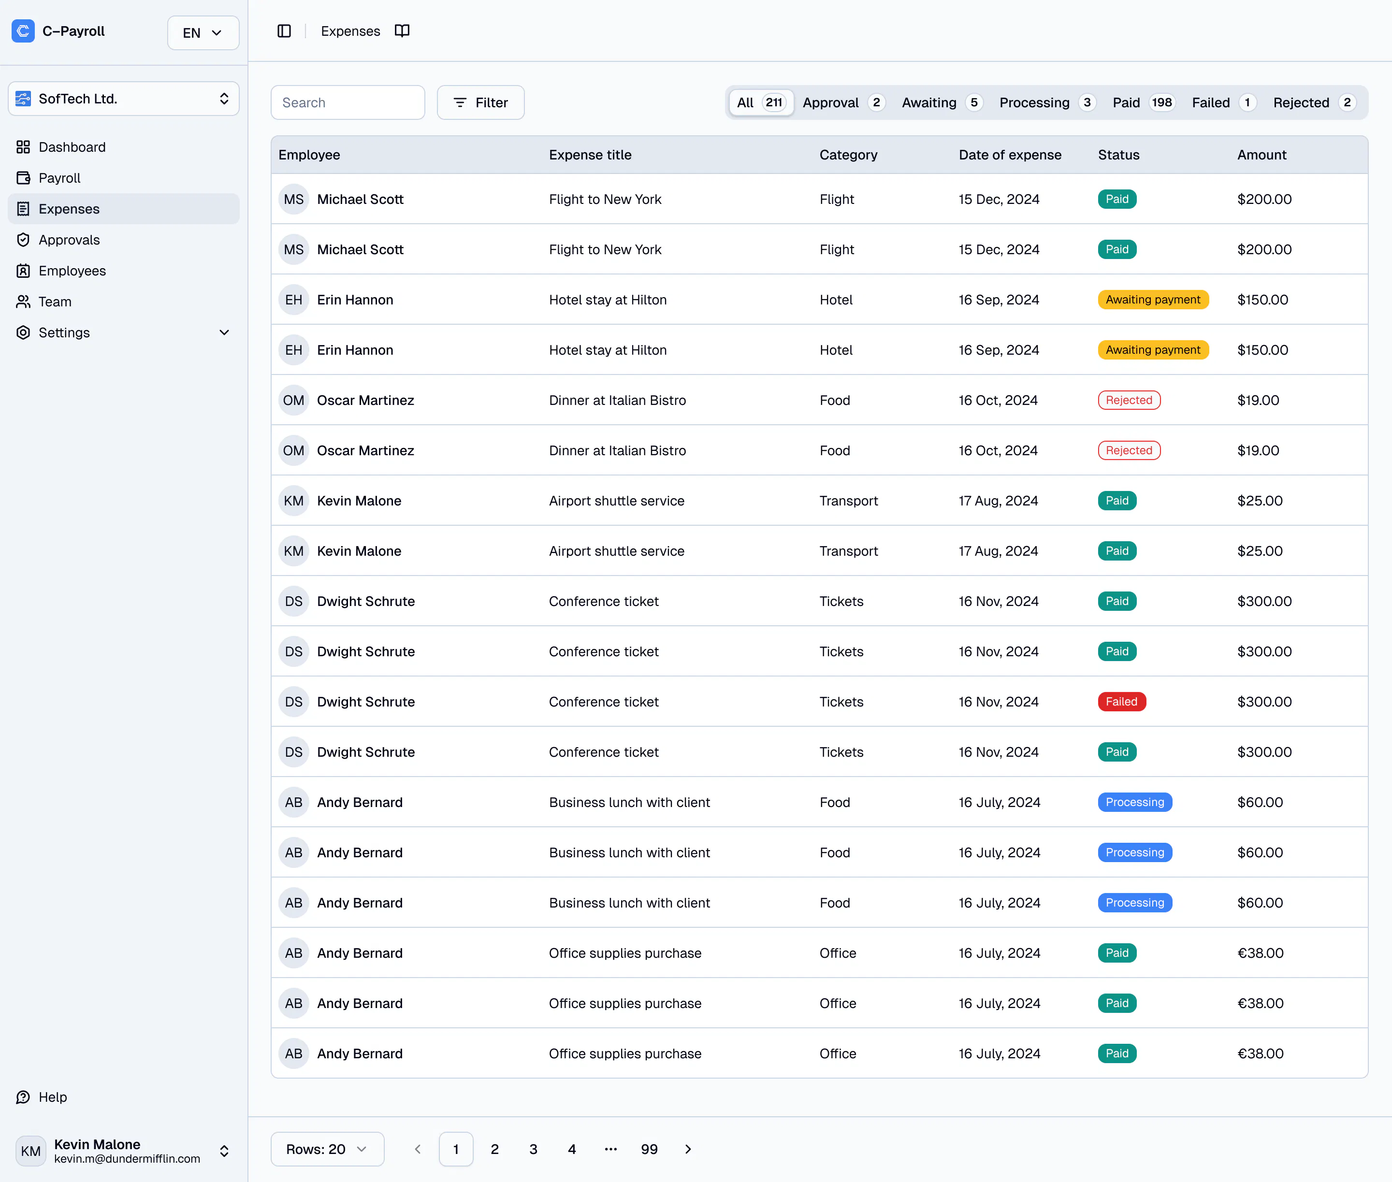Go to previous page arrow
Image resolution: width=1392 pixels, height=1182 pixels.
tap(418, 1149)
